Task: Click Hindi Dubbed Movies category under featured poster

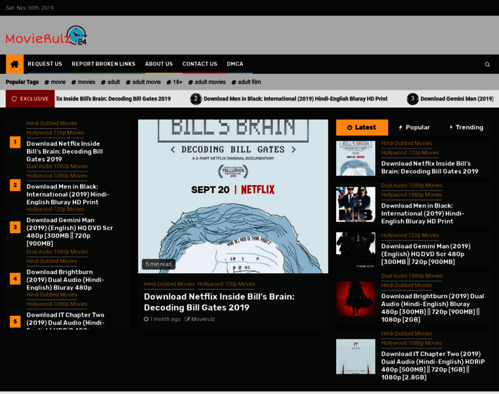Action: 169,284
